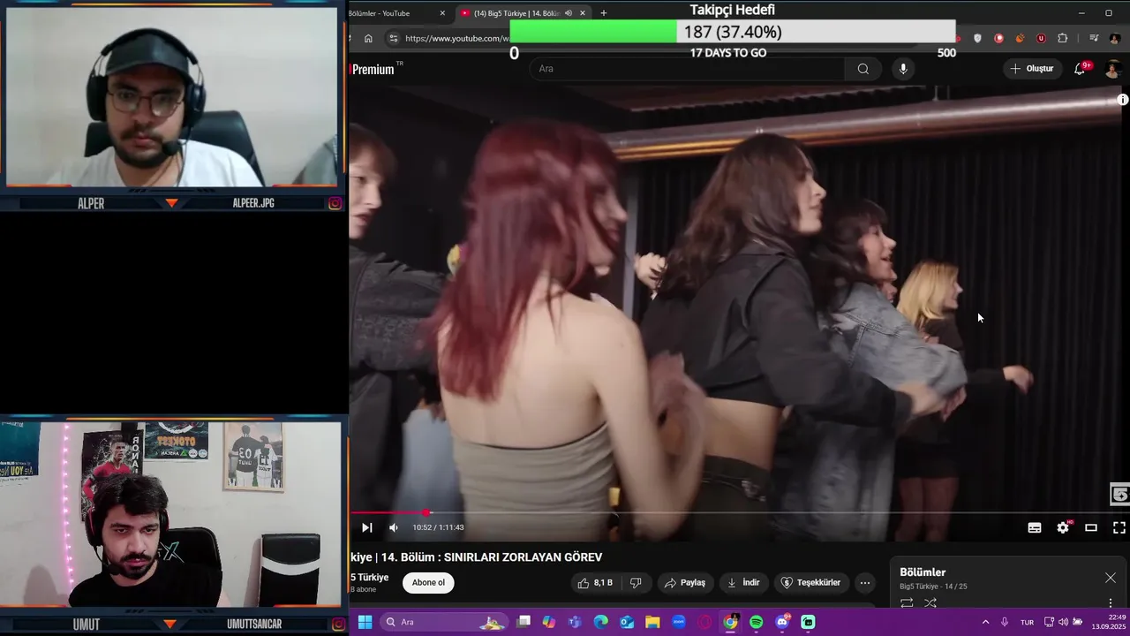Open the YouTube account avatar menu
1130x636 pixels.
click(1113, 69)
